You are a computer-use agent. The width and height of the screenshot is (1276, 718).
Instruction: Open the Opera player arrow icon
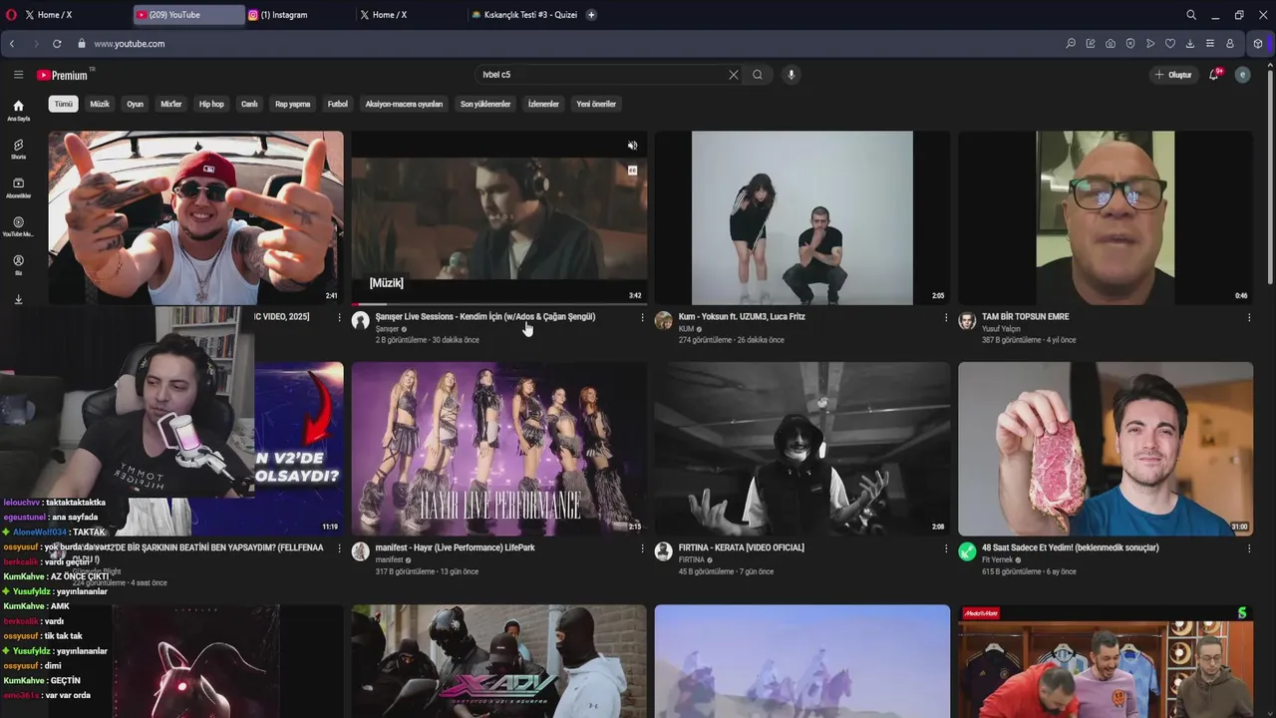click(1150, 44)
